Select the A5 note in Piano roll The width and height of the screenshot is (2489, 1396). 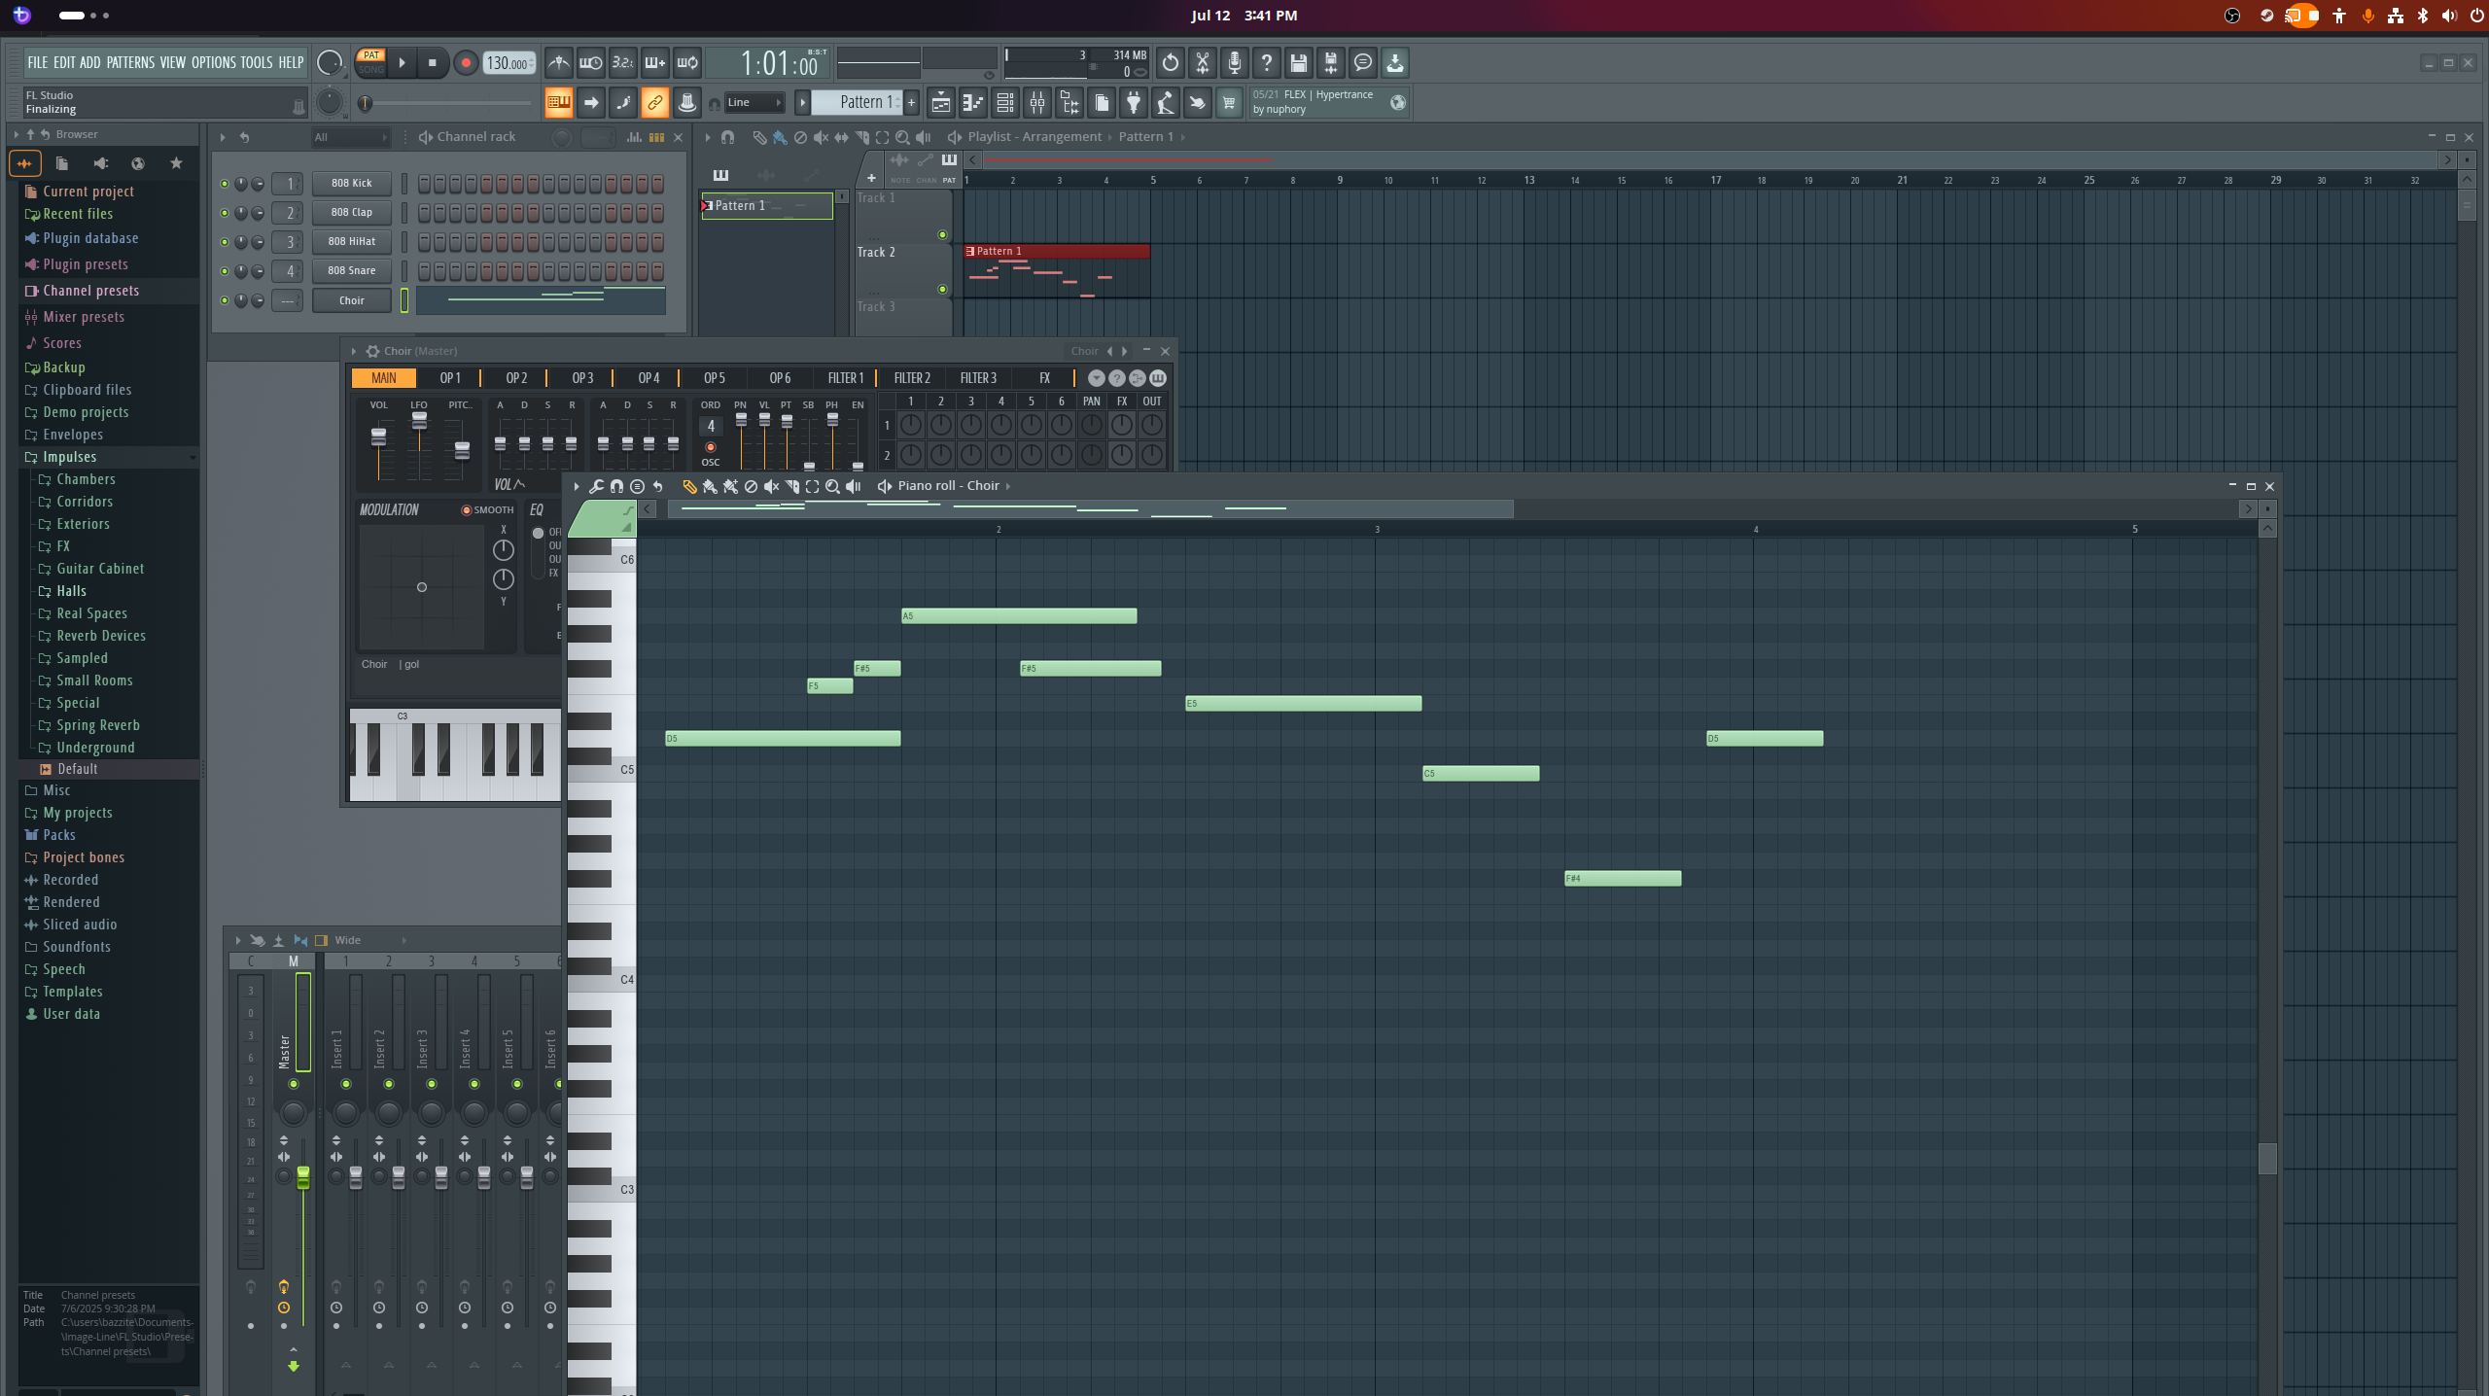tap(1018, 616)
